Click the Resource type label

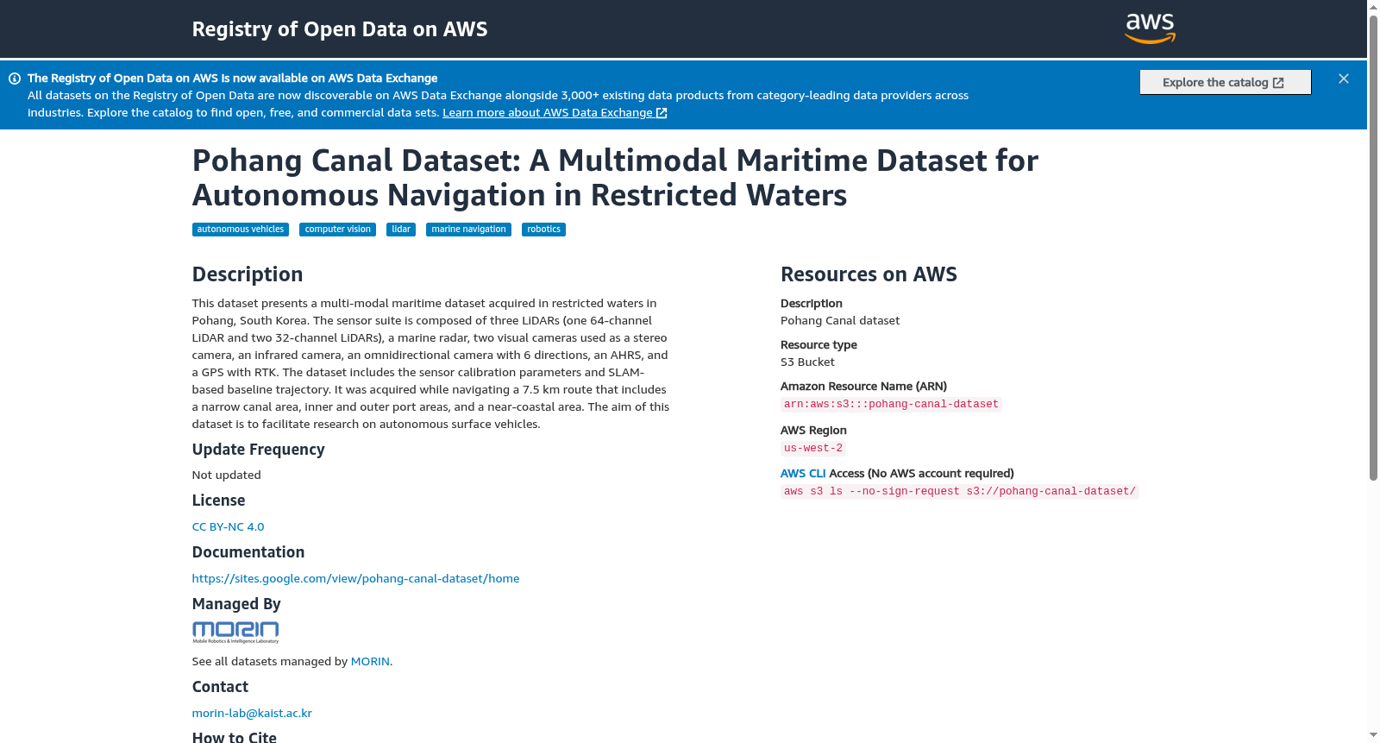(x=819, y=344)
